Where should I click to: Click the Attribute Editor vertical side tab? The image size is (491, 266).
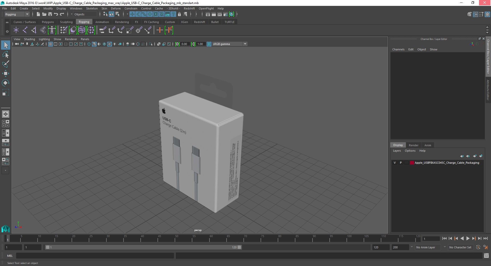point(488,90)
